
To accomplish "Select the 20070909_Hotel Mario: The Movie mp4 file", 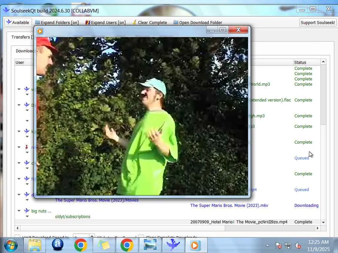I will tap(239, 222).
